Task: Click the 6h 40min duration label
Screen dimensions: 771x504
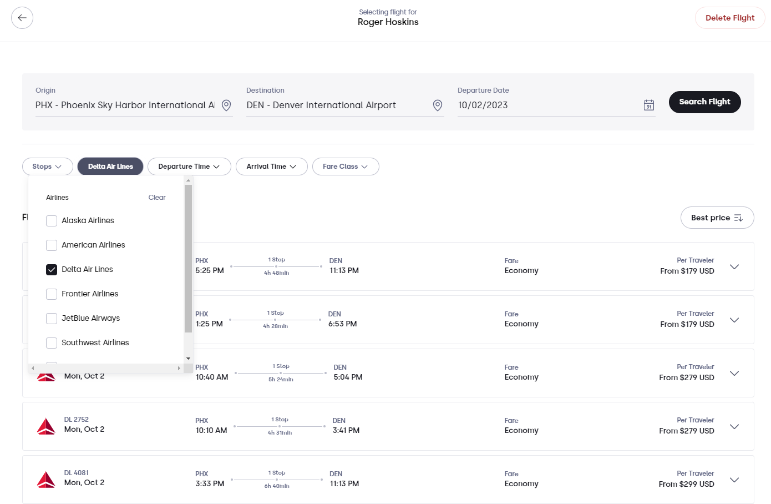Action: pos(277,486)
